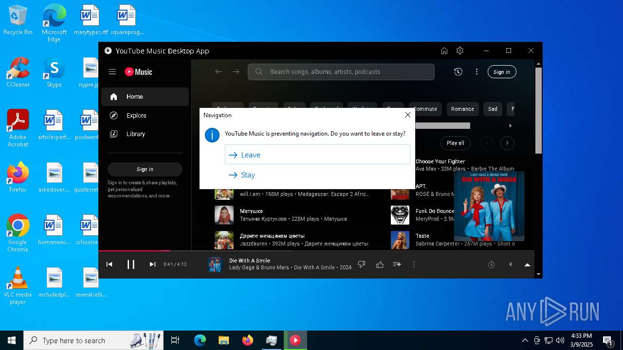Open the settings gear in title bar
Screen dimensions: 623x350
coord(460,51)
